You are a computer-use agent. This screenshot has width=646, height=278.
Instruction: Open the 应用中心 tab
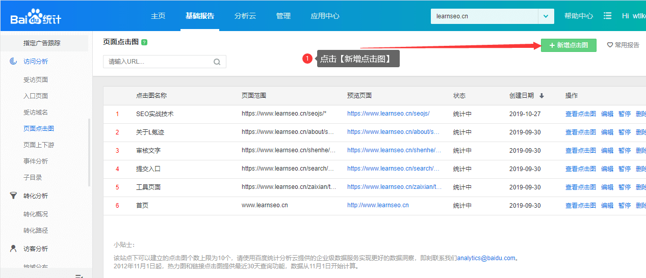coord(325,16)
